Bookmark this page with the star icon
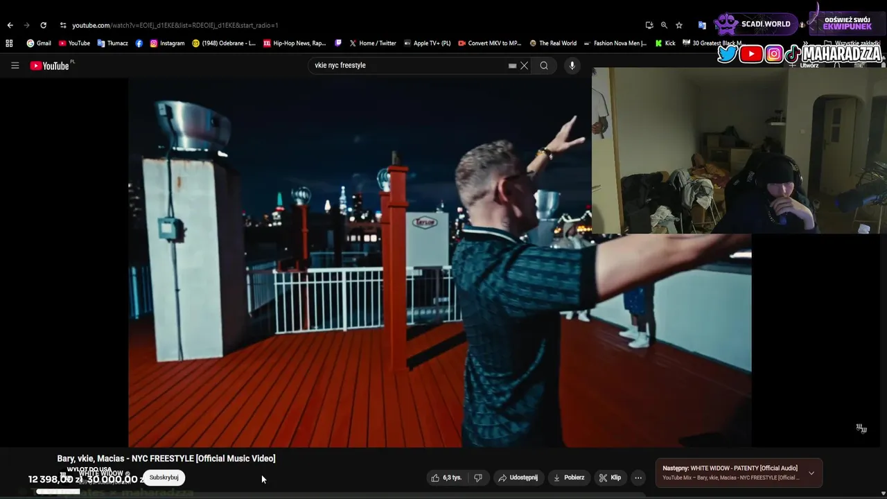This screenshot has width=887, height=499. [679, 25]
